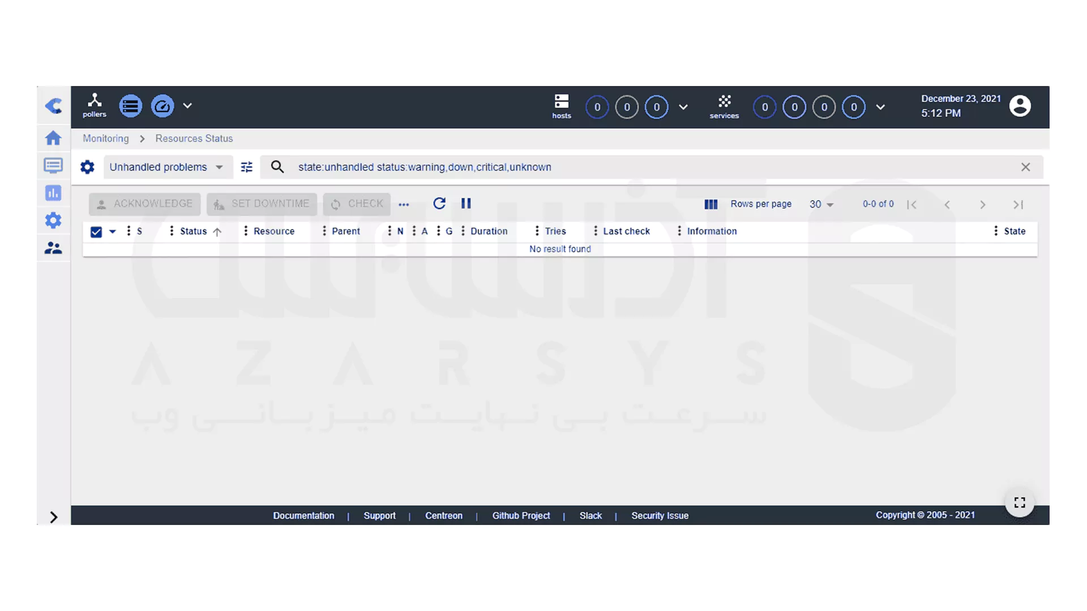Open the Centreon footer link
This screenshot has height=611, width=1087.
tap(444, 516)
